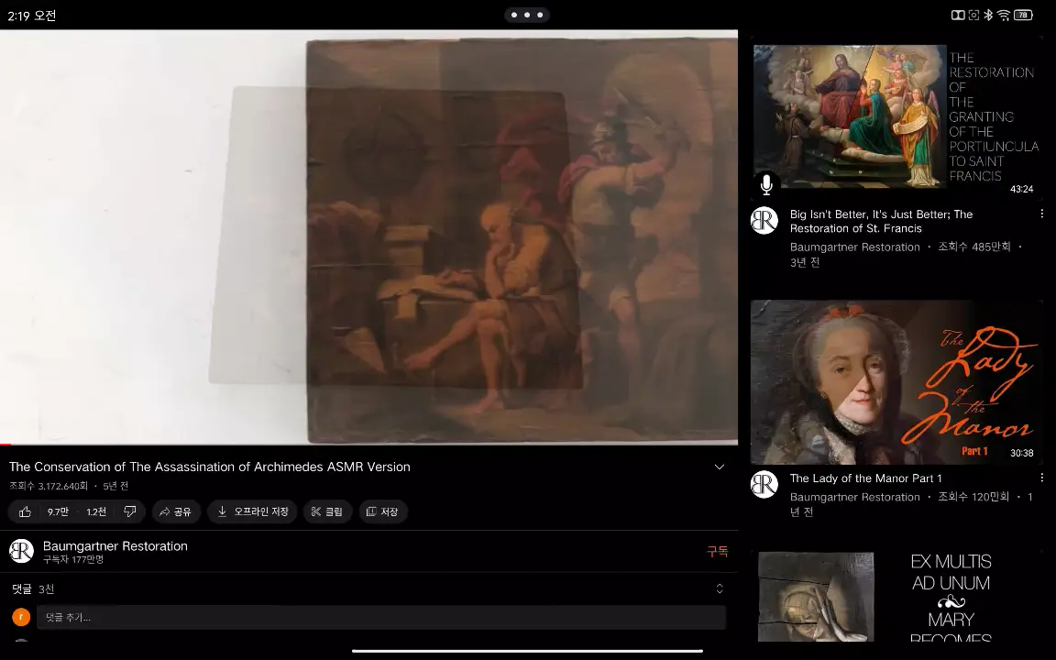This screenshot has width=1056, height=660.
Task: Open the three-dot multitasking menu at top
Action: coord(527,15)
